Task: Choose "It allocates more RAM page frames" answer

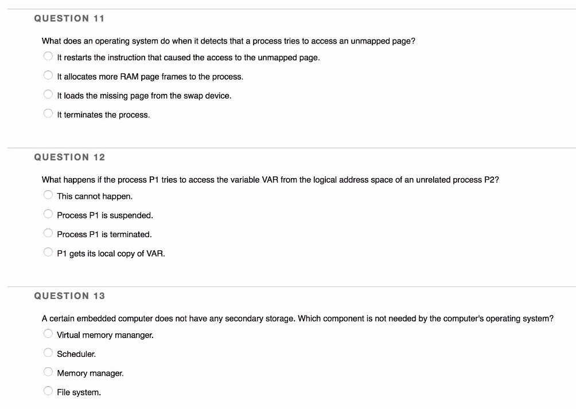Action: [48, 74]
